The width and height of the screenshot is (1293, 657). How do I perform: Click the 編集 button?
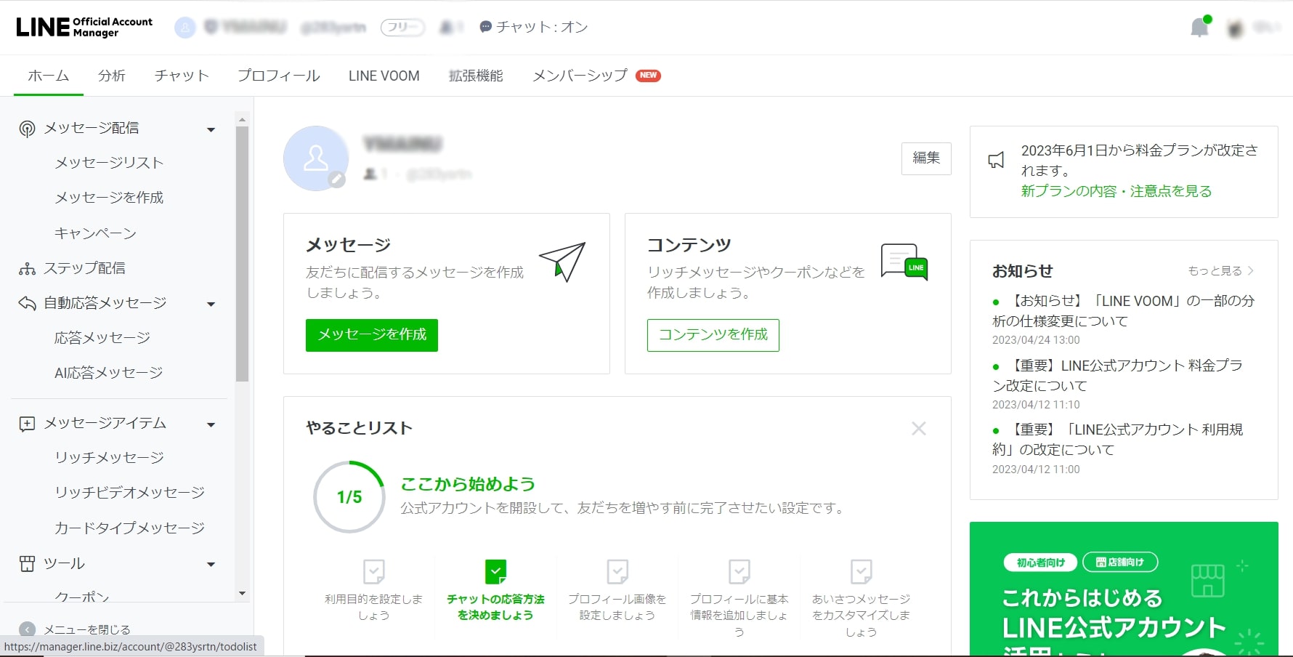tap(925, 158)
